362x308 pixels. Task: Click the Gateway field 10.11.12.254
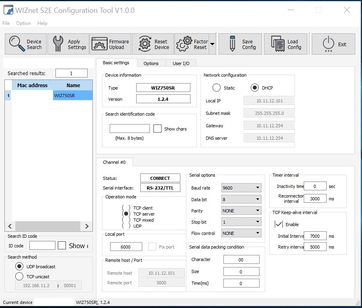coord(269,126)
